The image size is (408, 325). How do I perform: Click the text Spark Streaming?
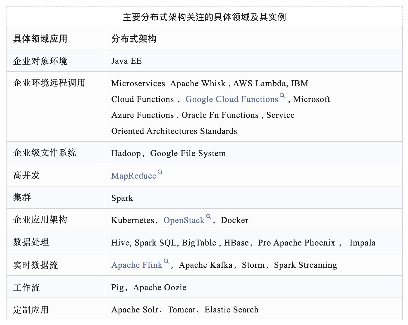coord(305,265)
